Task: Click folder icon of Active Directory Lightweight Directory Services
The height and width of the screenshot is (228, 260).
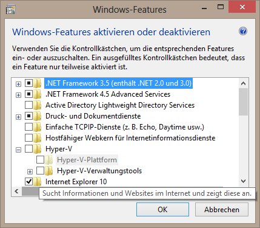Action: click(38, 105)
